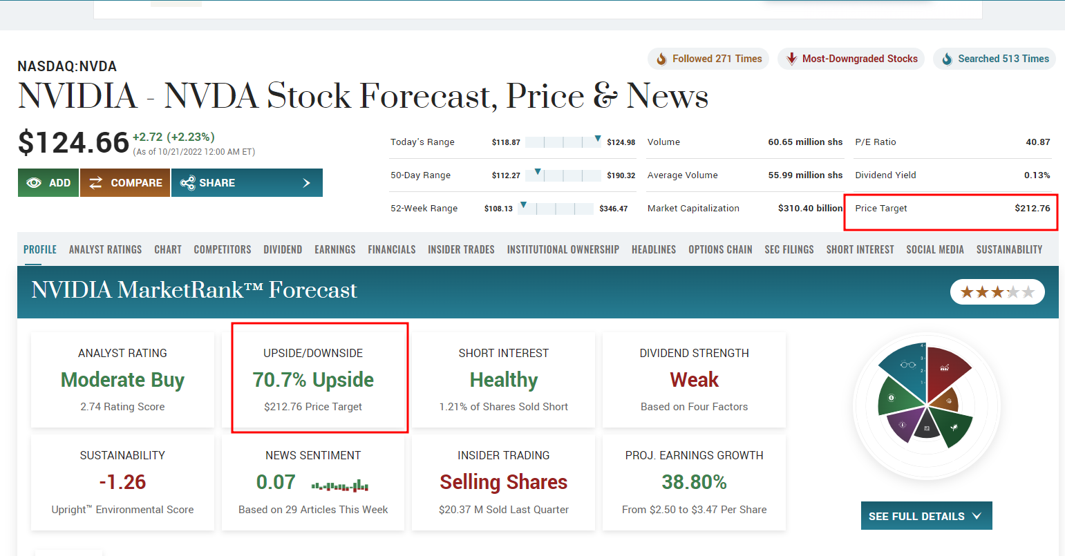Open the Followed 271 Times pill
1065x556 pixels.
[708, 59]
